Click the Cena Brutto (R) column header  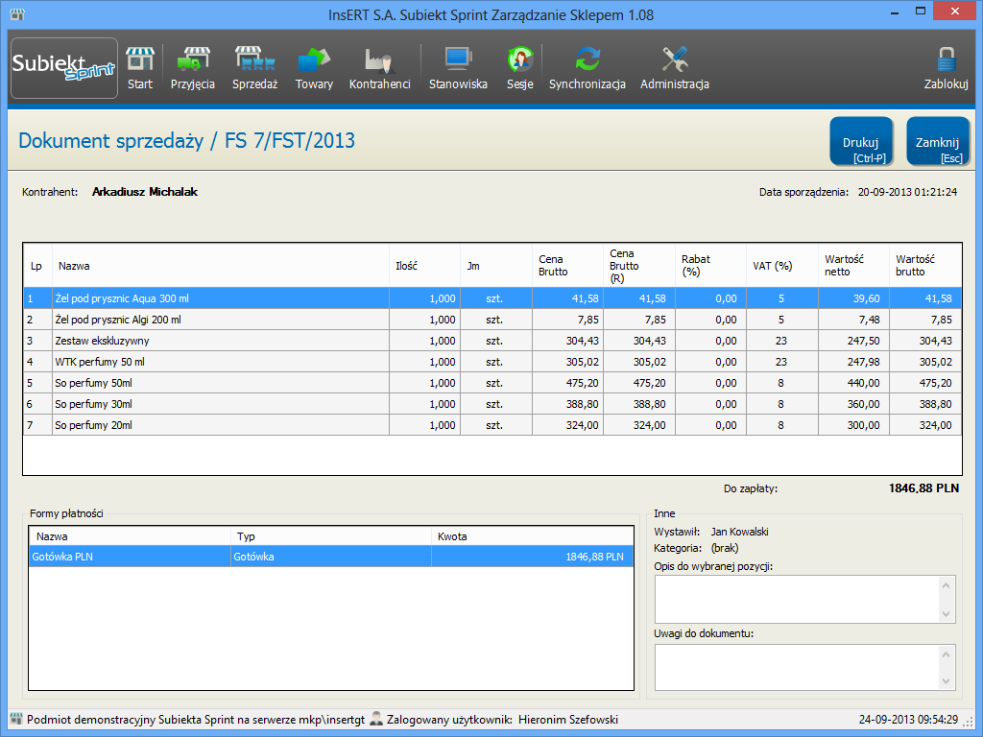coord(639,266)
